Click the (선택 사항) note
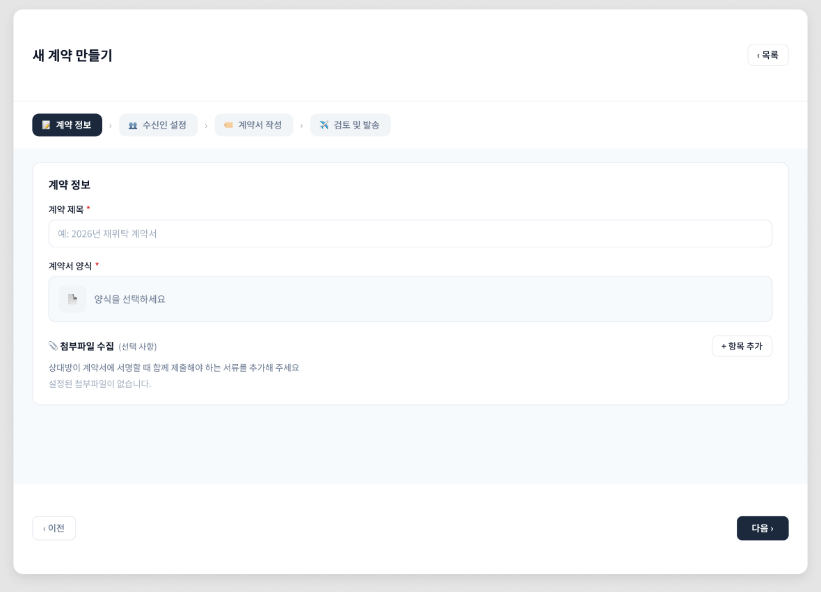Image resolution: width=821 pixels, height=592 pixels. click(x=138, y=347)
